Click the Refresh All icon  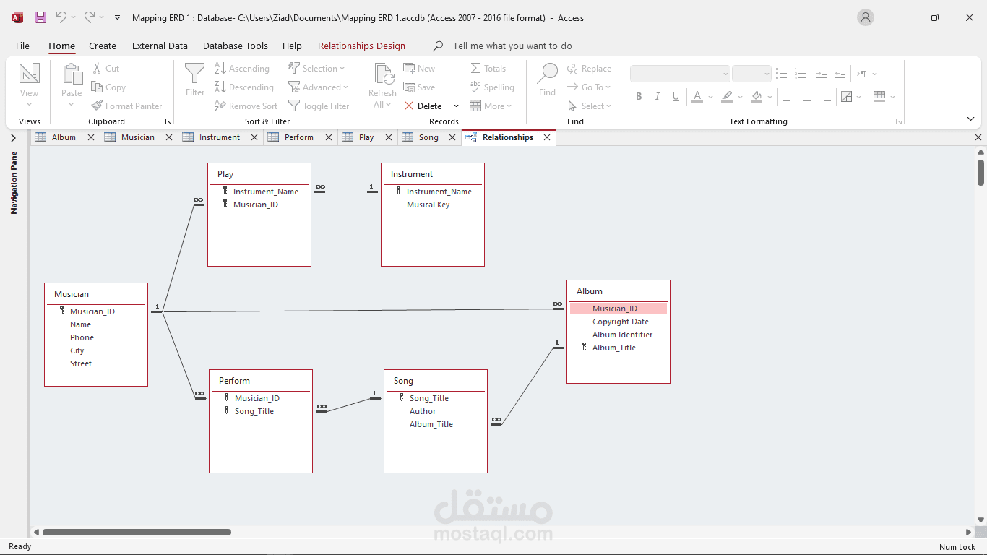(x=382, y=74)
